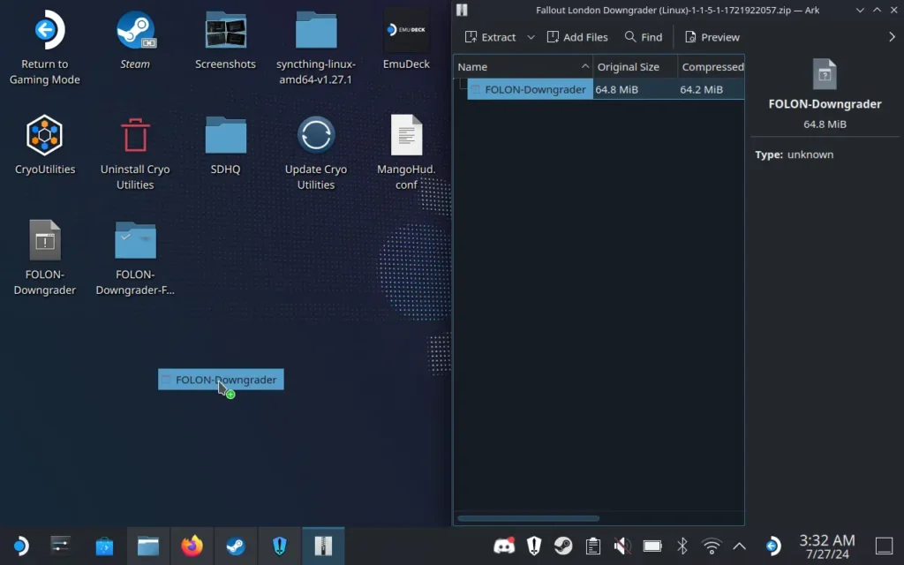The image size is (904, 565).
Task: Open the FOLON-Downgrader-F... folder on desktop
Action: point(135,257)
